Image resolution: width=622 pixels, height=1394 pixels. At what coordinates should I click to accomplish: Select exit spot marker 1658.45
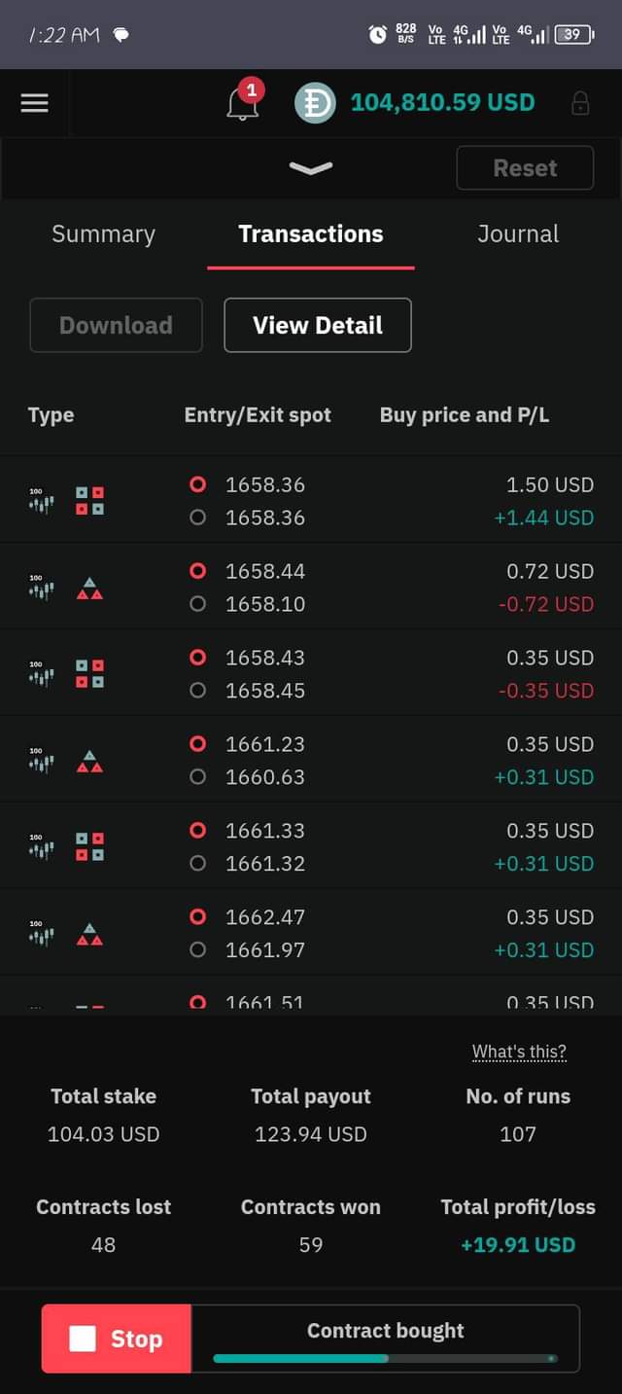(198, 691)
